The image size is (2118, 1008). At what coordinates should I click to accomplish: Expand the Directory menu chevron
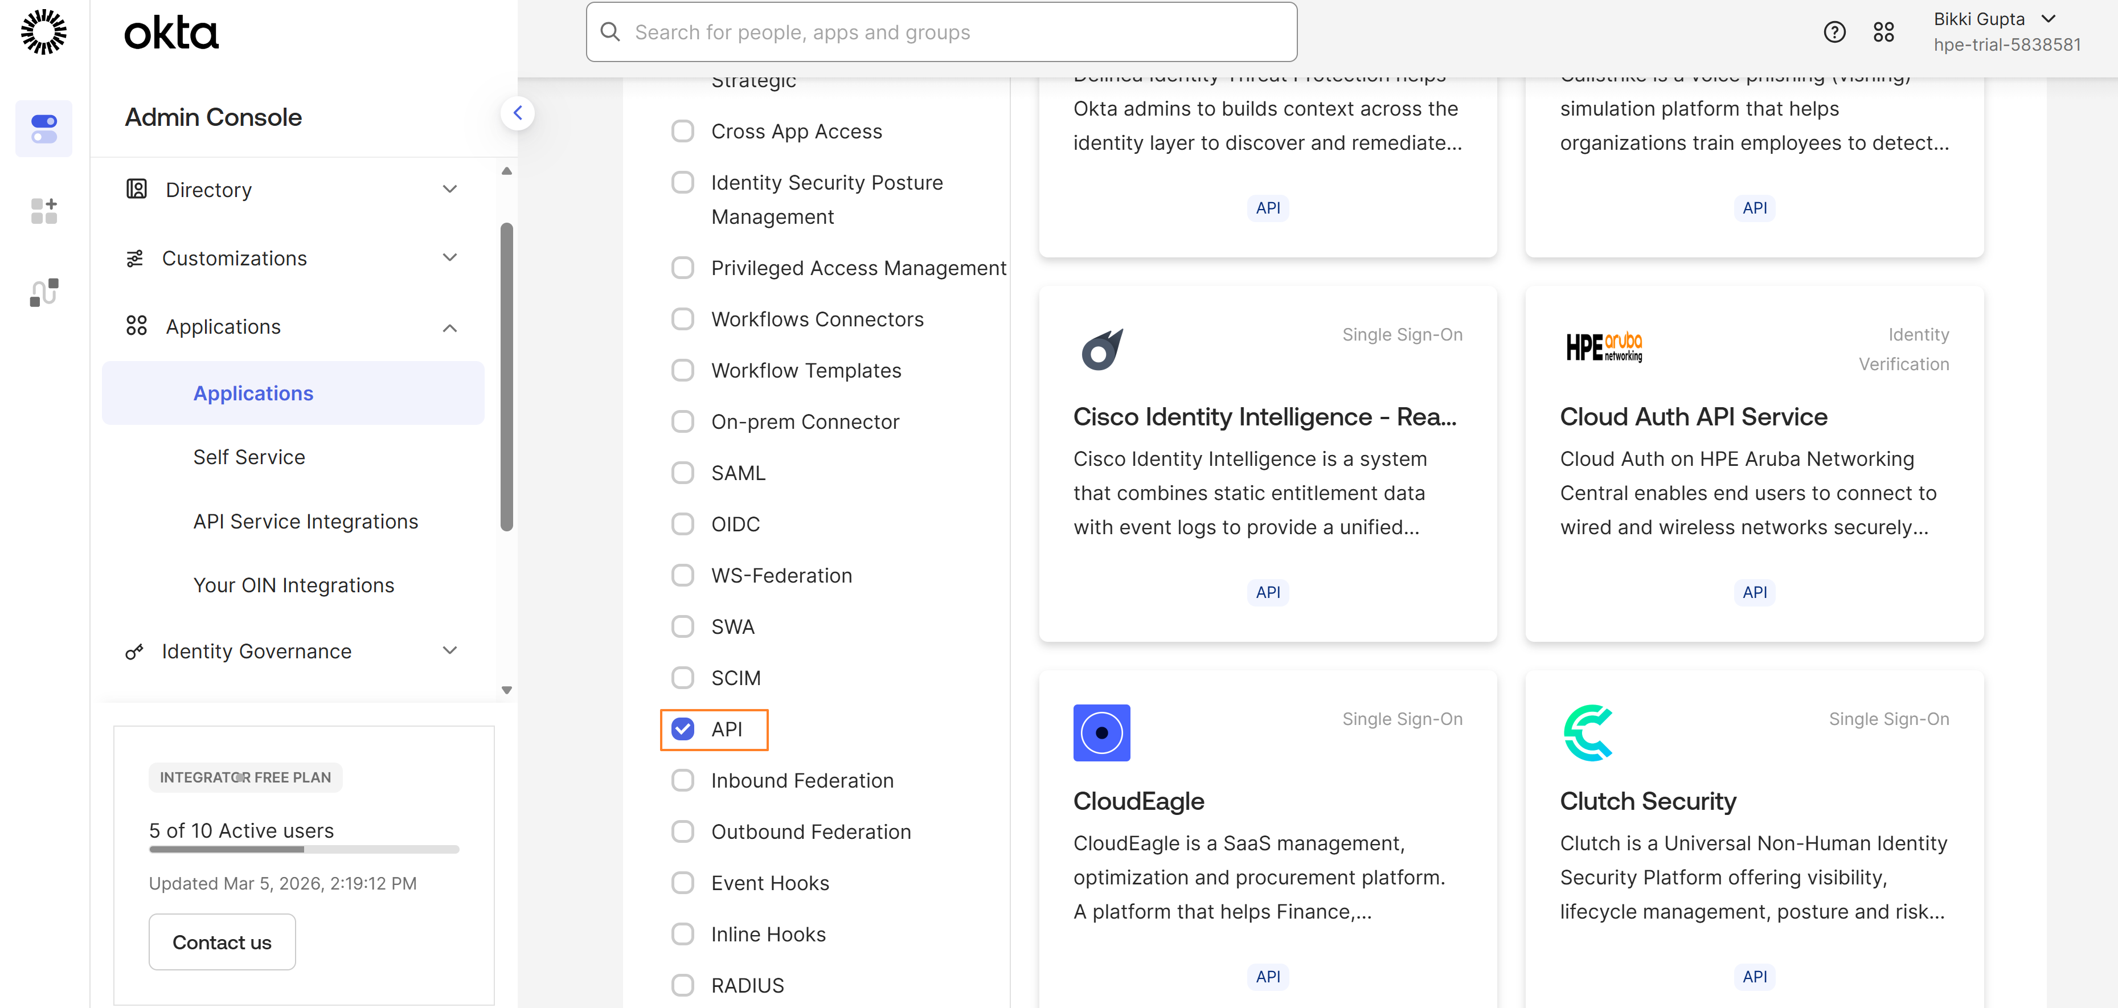[x=450, y=189]
